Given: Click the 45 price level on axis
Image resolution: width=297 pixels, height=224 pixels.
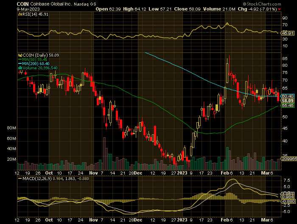Looking at the screenshot, I should click(x=285, y=128).
